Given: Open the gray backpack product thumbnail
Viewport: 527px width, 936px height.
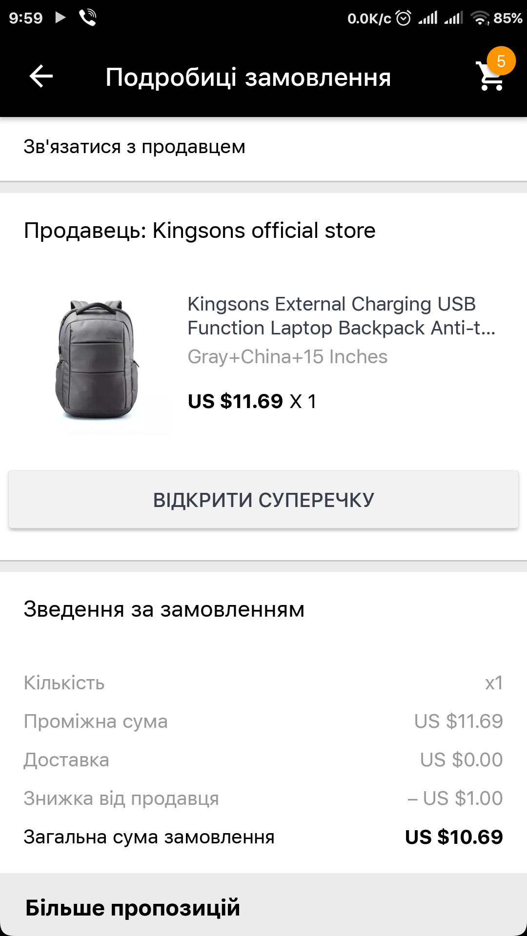Looking at the screenshot, I should (98, 360).
